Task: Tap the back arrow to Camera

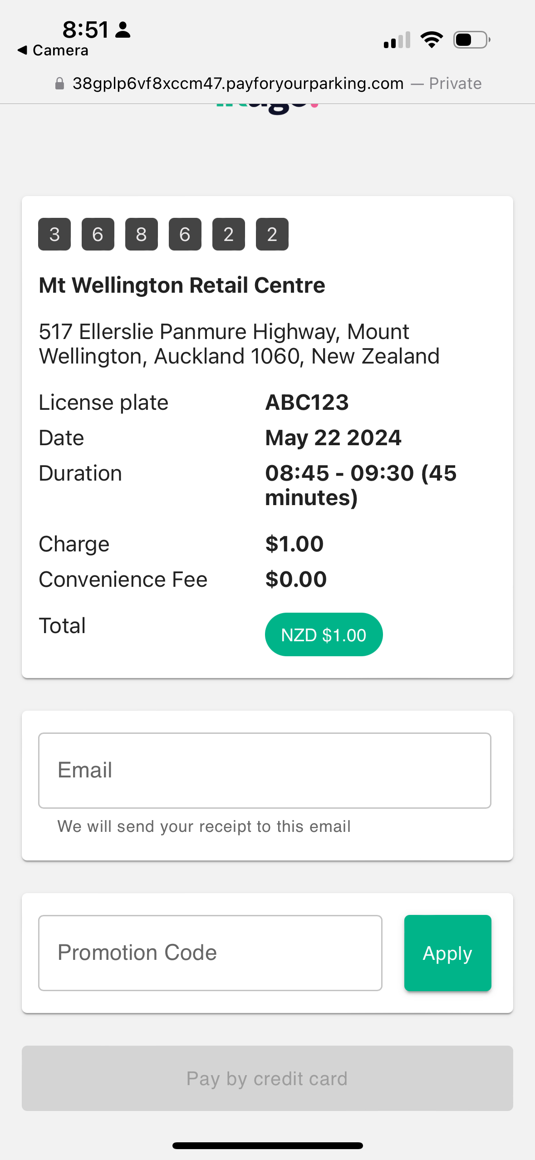Action: click(23, 50)
